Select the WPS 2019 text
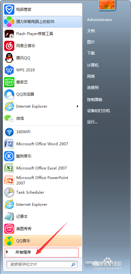 coord(25,70)
